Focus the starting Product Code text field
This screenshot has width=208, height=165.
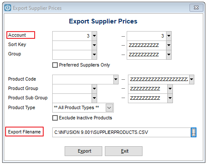click(x=83, y=79)
